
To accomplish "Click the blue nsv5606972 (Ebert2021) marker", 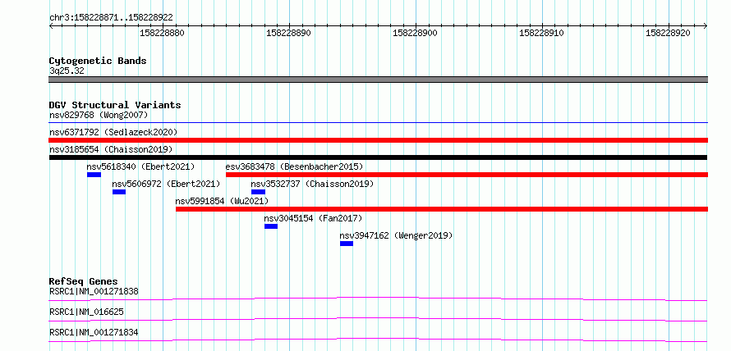I will tap(119, 192).
